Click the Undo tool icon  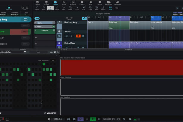[x=37, y=8]
